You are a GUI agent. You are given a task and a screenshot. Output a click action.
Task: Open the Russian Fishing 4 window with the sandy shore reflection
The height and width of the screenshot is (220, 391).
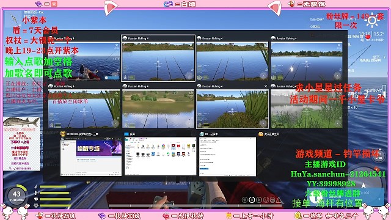(x=158, y=109)
